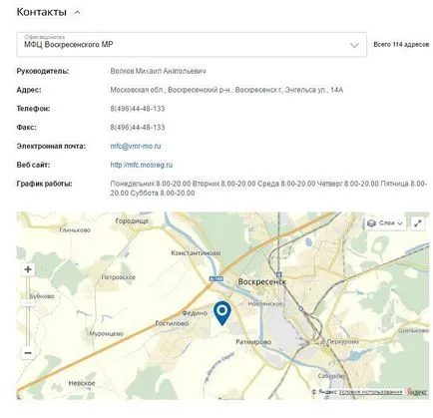Collapse the Контакты section chevron
433x418 pixels.
(x=77, y=13)
